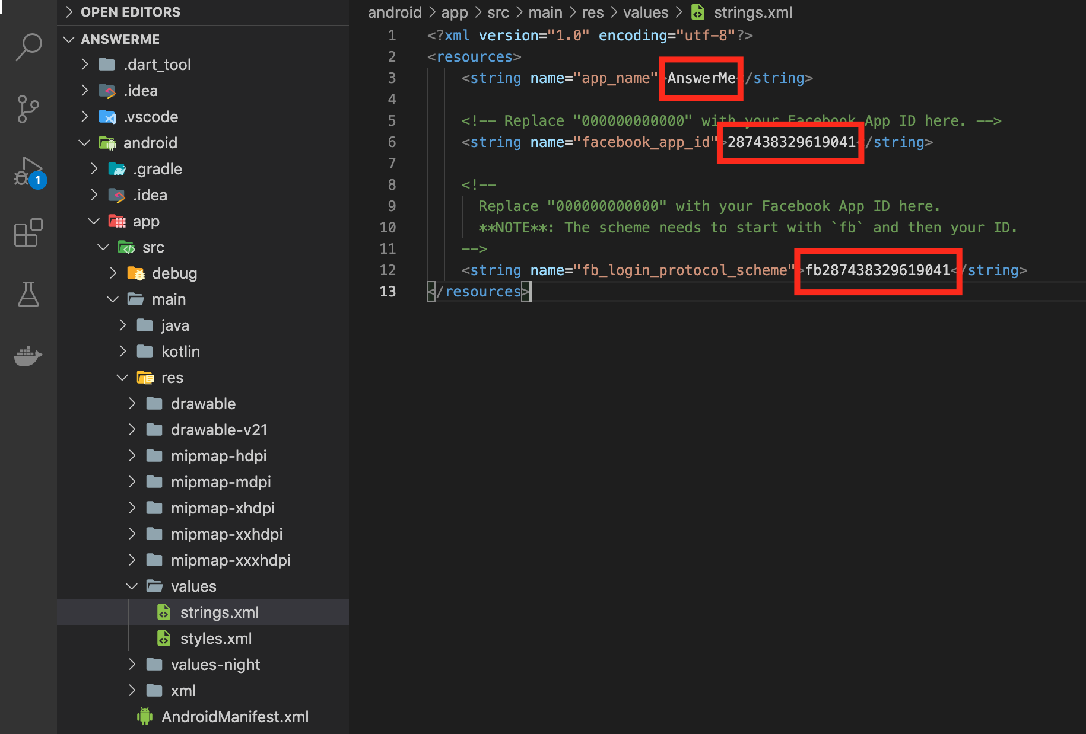This screenshot has width=1086, height=734.
Task: Click the facebook_app_id value 287438329619041
Action: [x=792, y=142]
